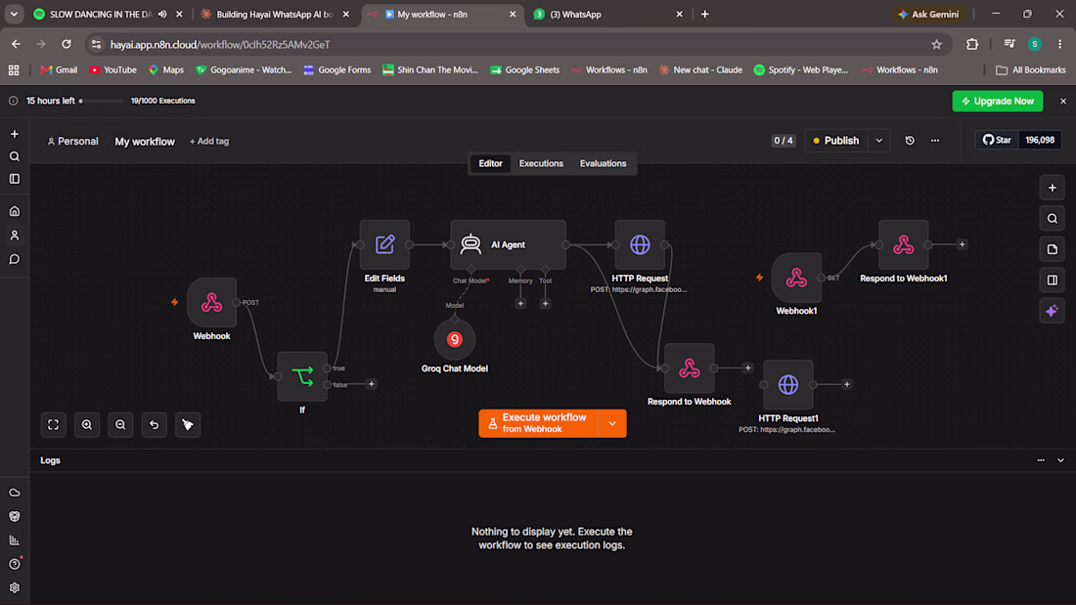The width and height of the screenshot is (1076, 605).
Task: Switch to the Evaluations tab
Action: [x=603, y=163]
